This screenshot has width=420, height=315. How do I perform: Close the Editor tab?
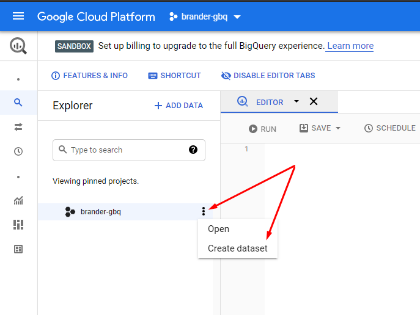[314, 101]
